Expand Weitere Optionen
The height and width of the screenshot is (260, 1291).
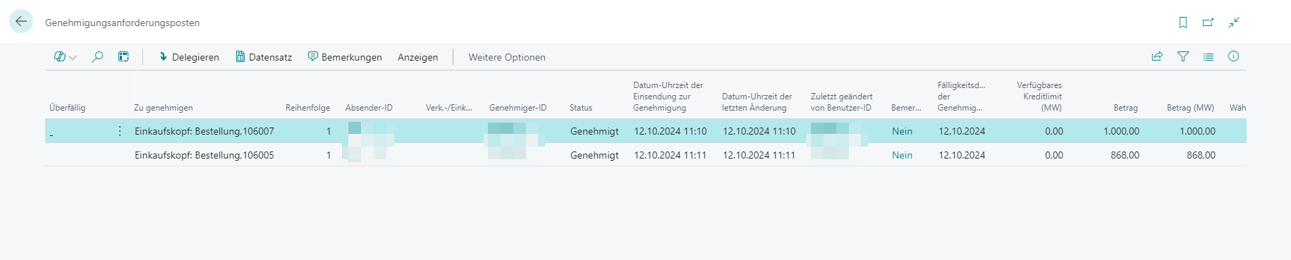pos(507,57)
